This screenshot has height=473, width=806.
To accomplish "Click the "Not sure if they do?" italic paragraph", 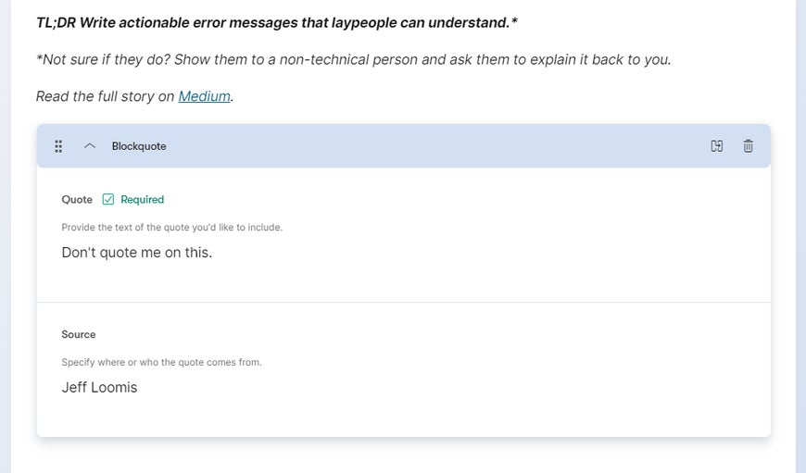I will pyautogui.click(x=353, y=59).
